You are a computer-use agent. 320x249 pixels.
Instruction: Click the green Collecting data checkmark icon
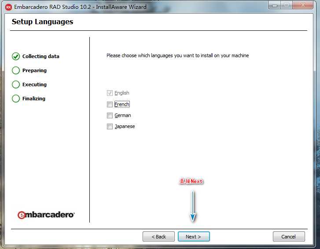point(16,56)
